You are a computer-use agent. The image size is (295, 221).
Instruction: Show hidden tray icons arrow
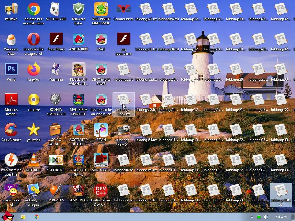pyautogui.click(x=252, y=217)
